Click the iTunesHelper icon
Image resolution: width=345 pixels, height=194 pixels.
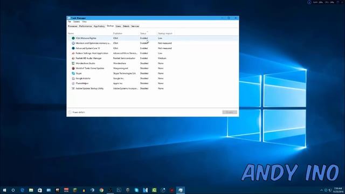coord(73,84)
